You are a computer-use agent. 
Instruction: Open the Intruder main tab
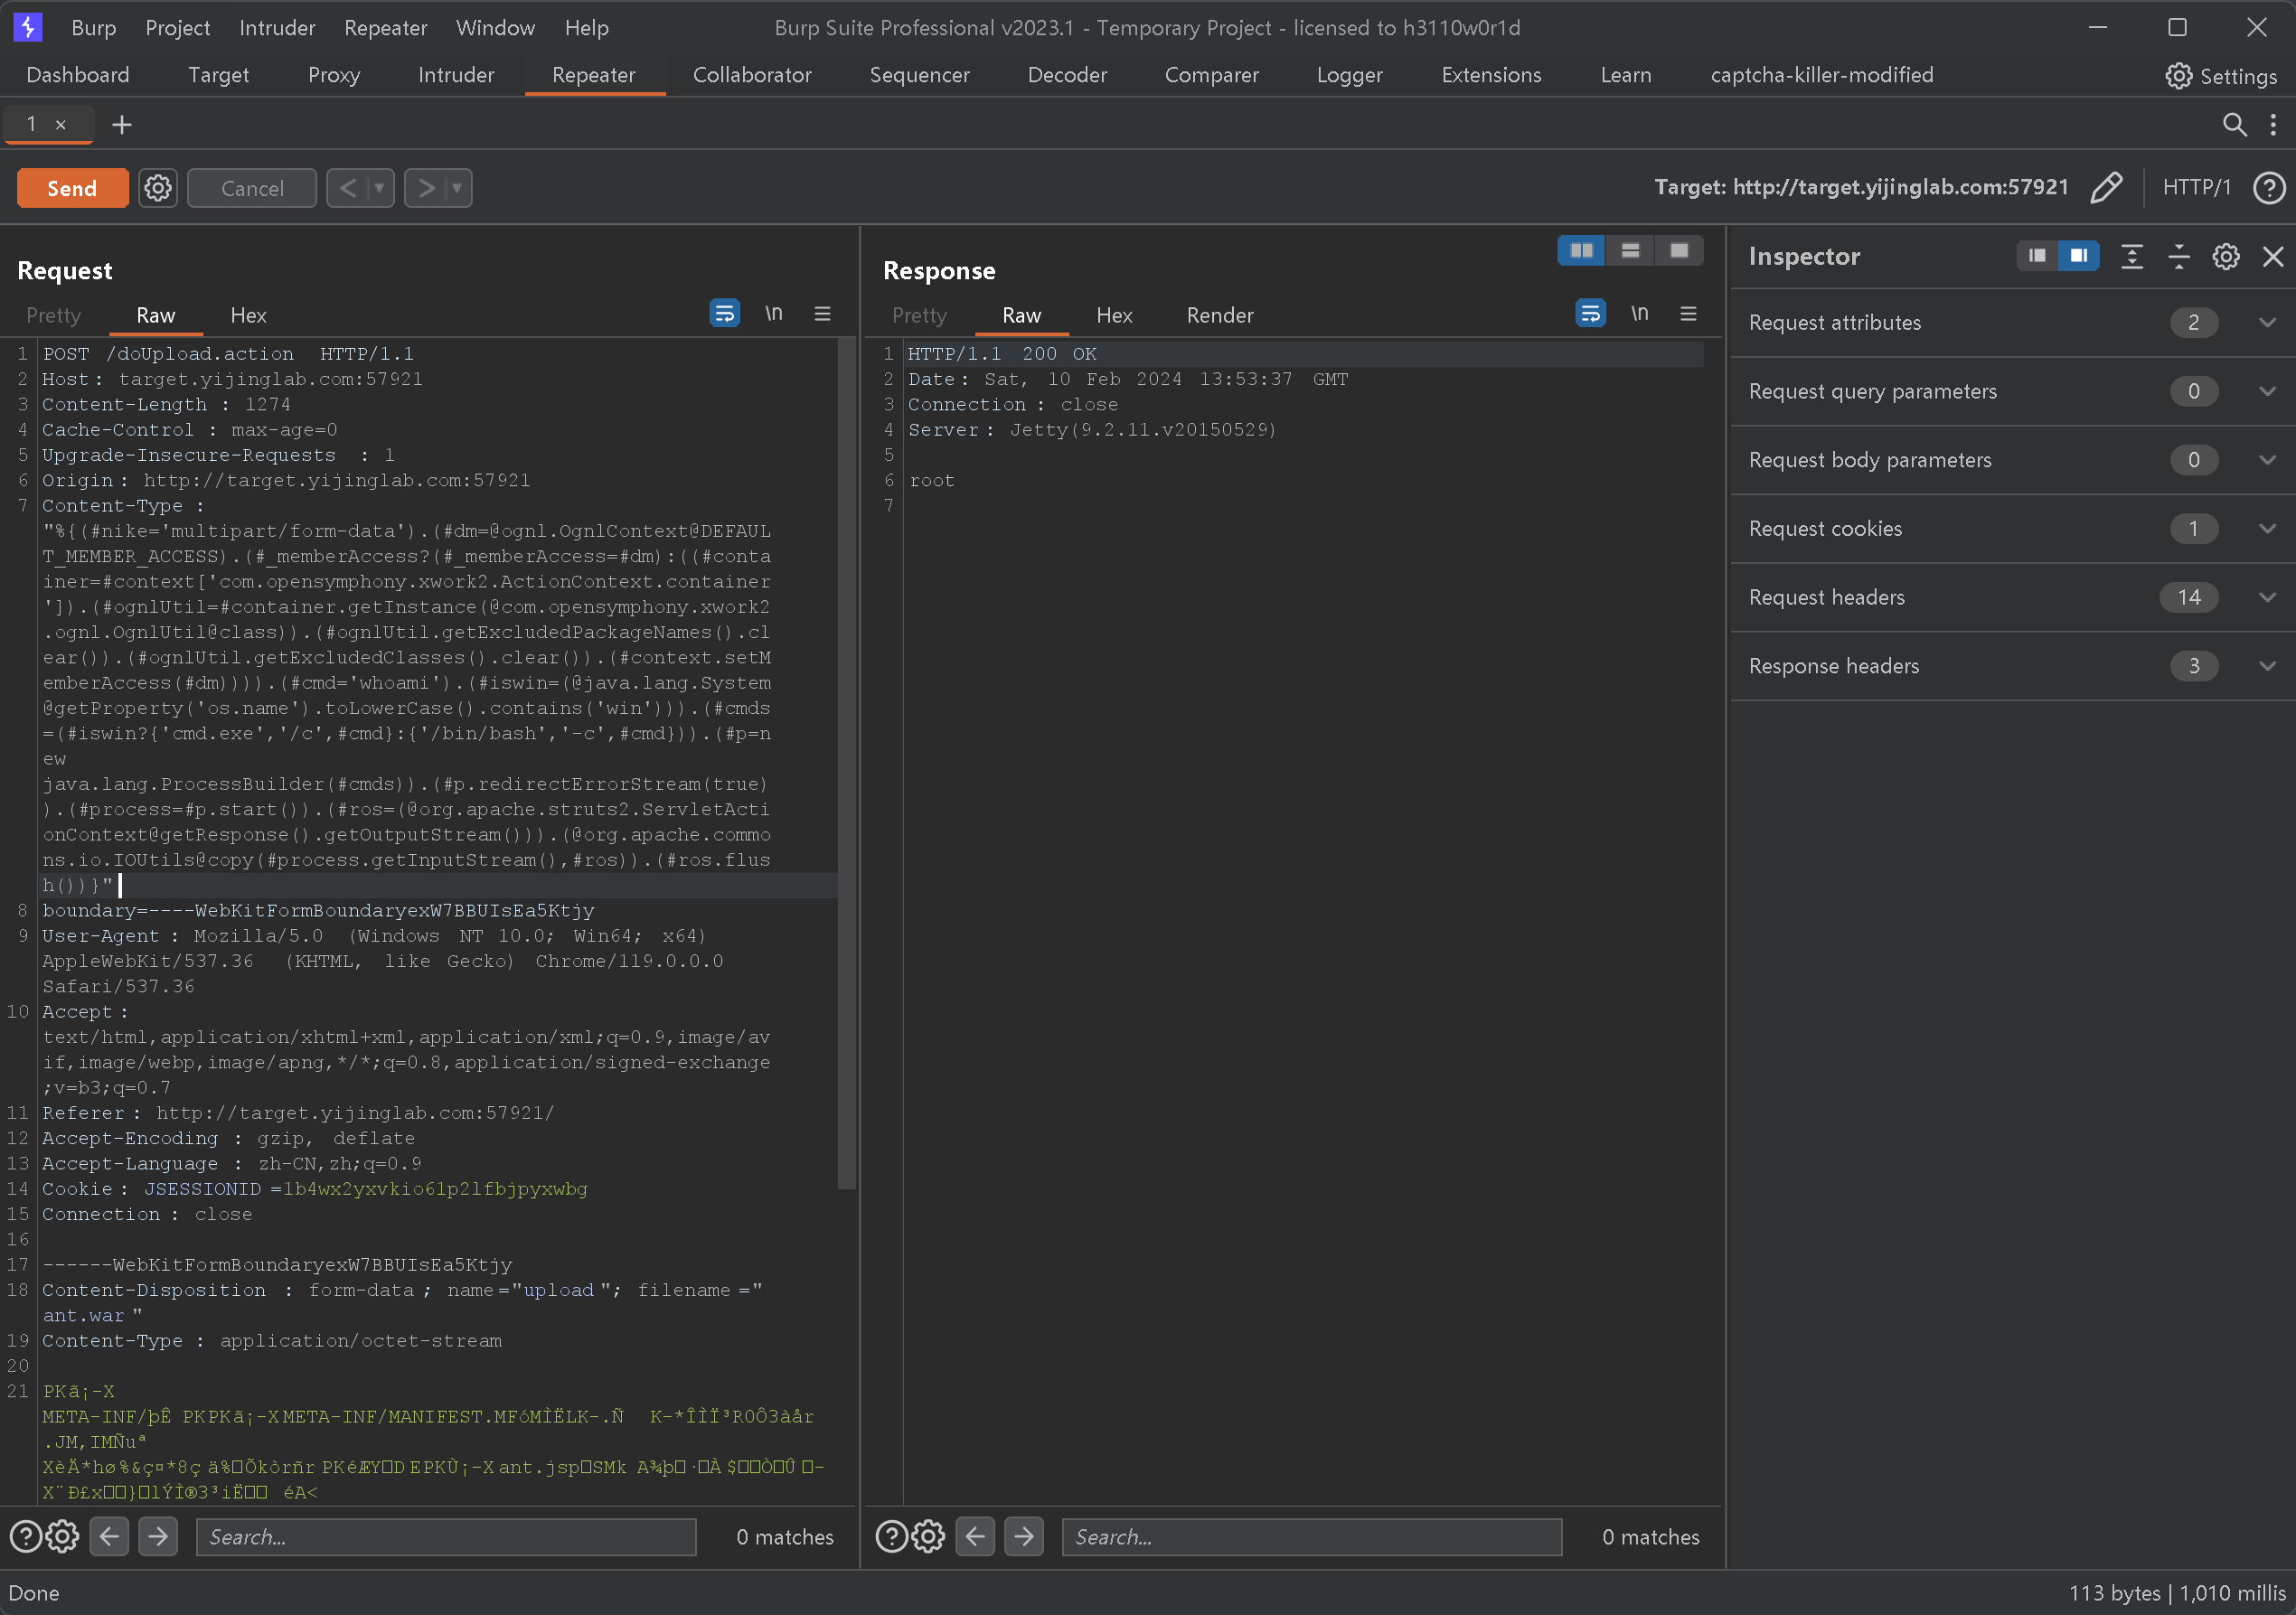coord(456,75)
